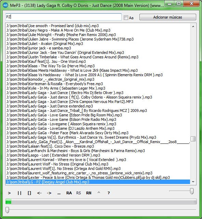Click the Adicionar músicas button
The height and width of the screenshot is (219, 202).
[x=168, y=17]
